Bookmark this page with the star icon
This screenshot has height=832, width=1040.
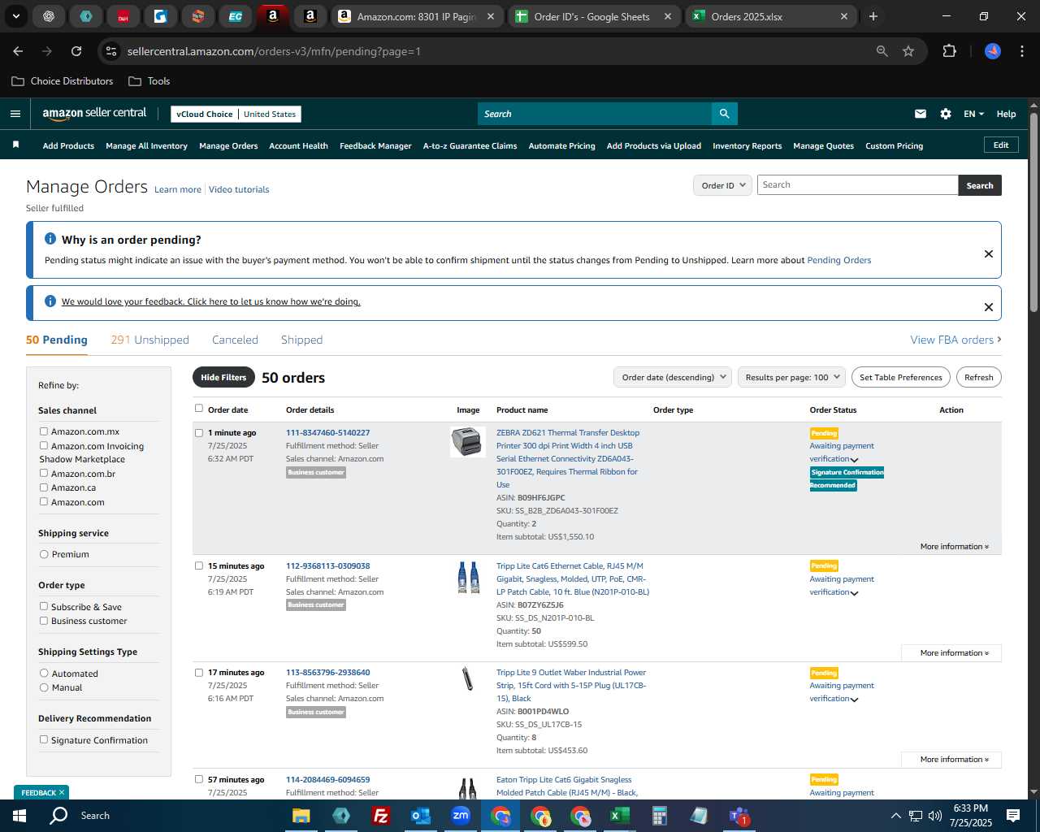[x=908, y=51]
